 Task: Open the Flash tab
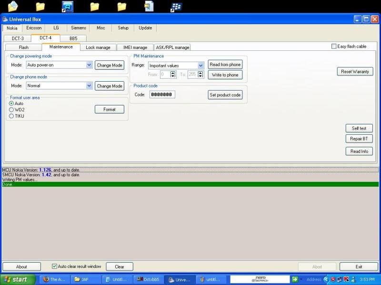pos(23,47)
